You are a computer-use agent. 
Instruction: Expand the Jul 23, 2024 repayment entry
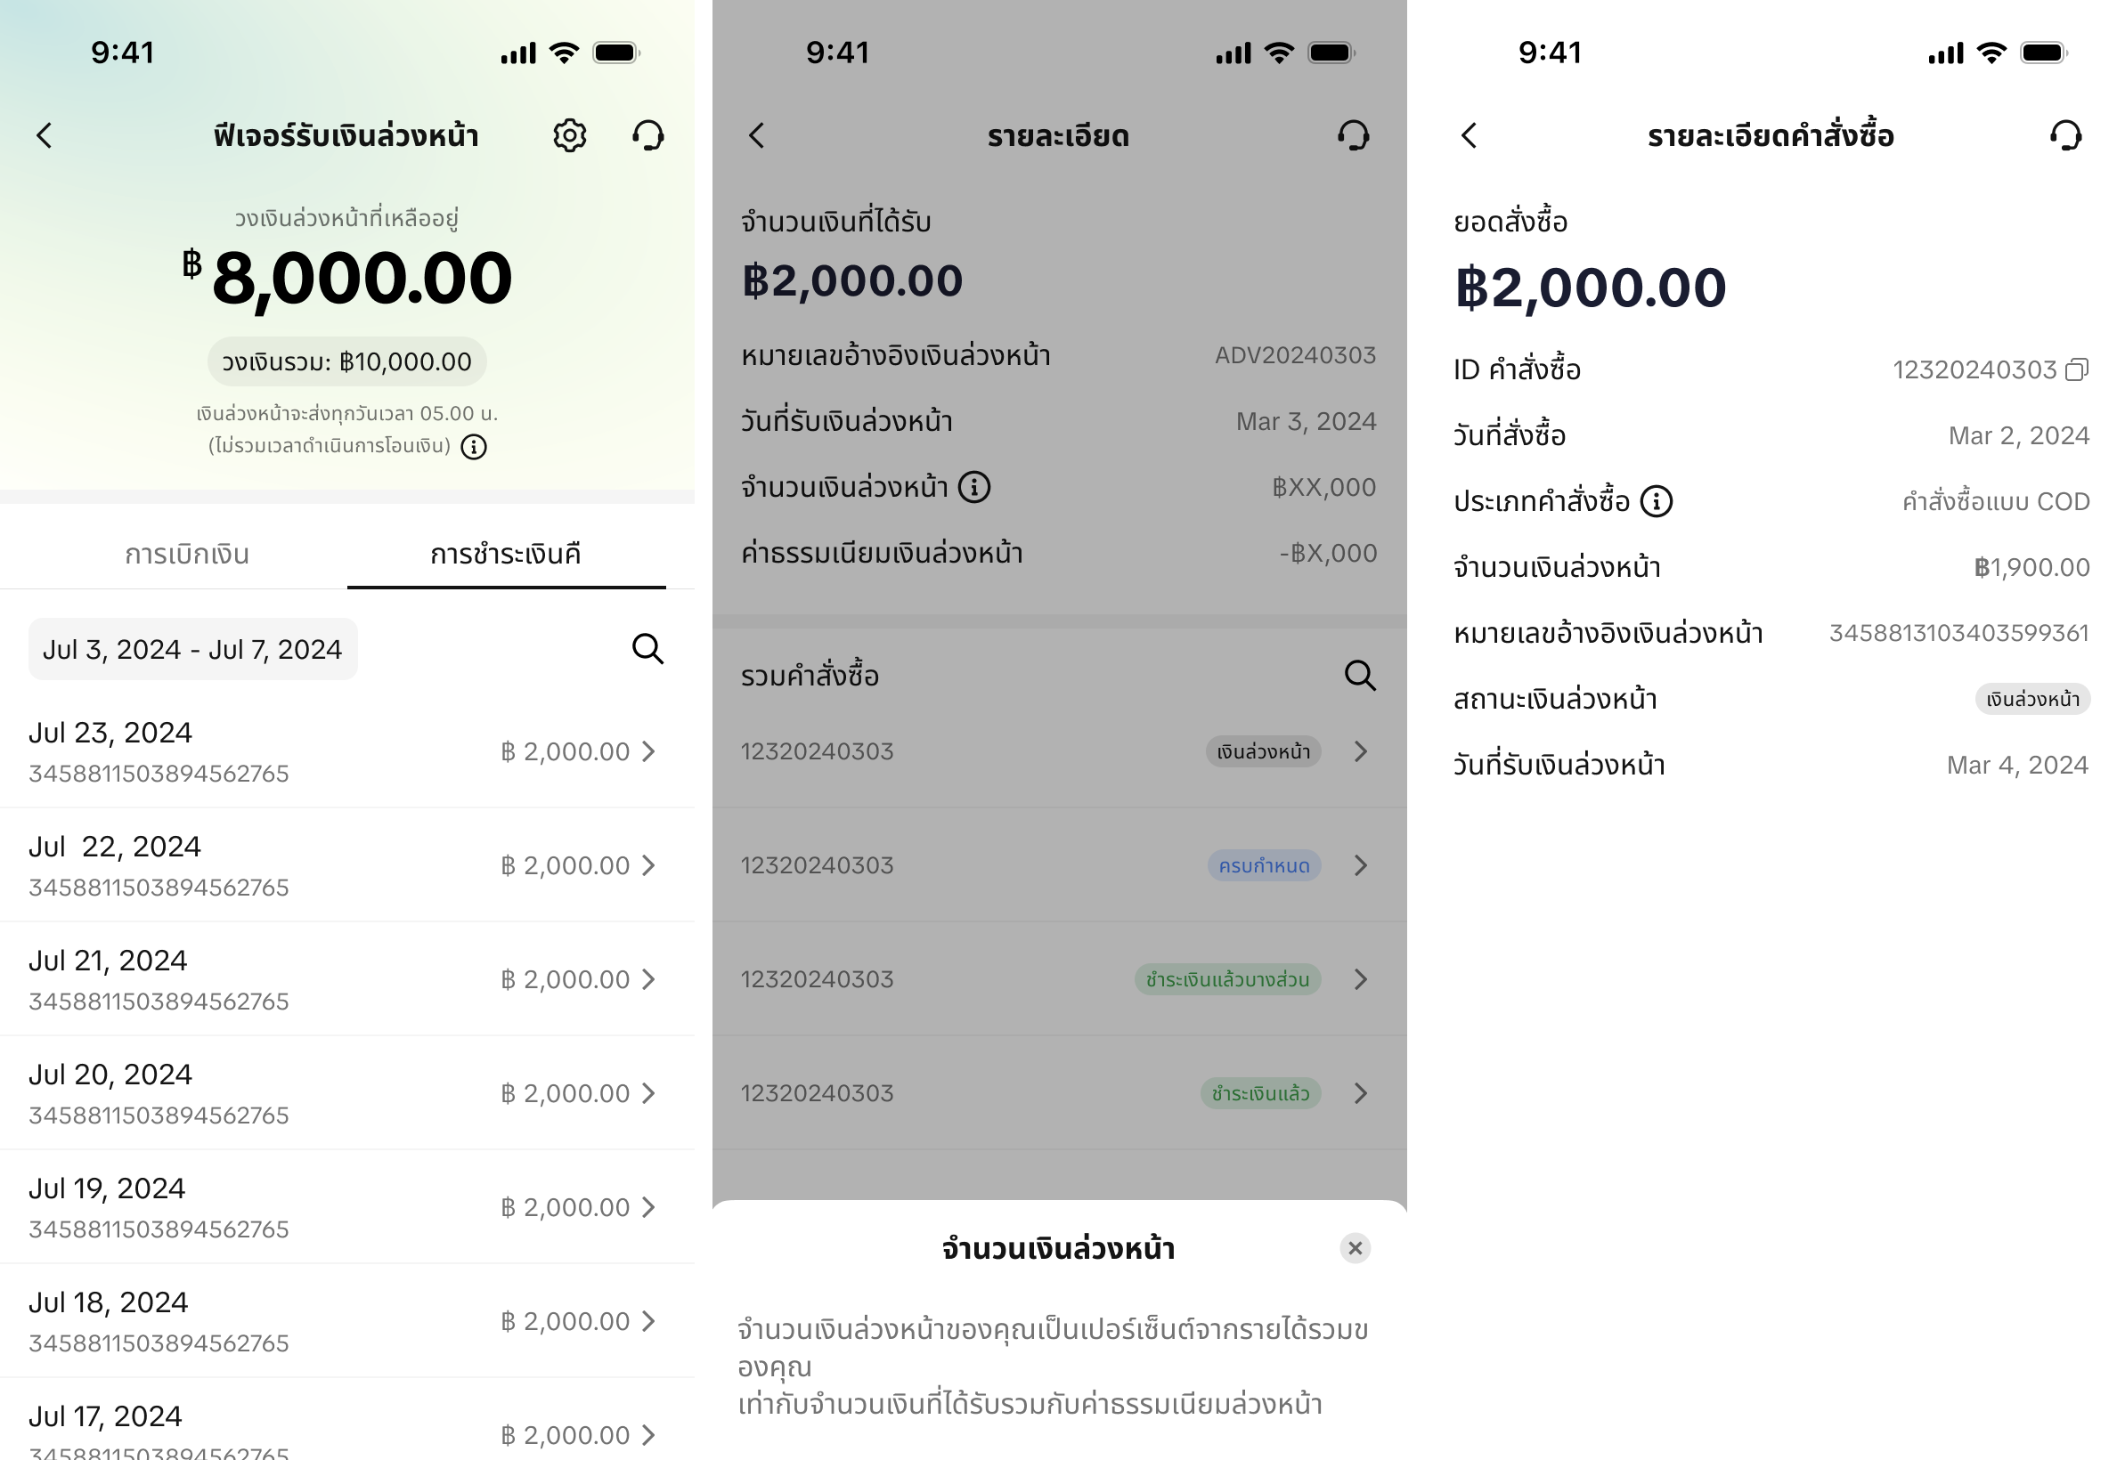point(346,751)
